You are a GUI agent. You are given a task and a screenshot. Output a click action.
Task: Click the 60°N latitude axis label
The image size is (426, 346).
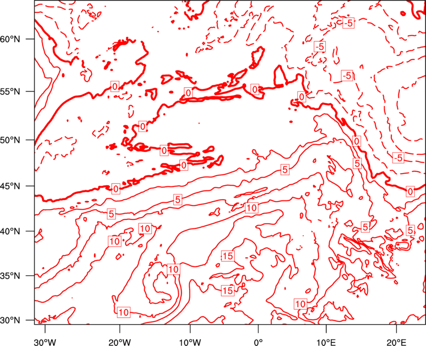[10, 39]
